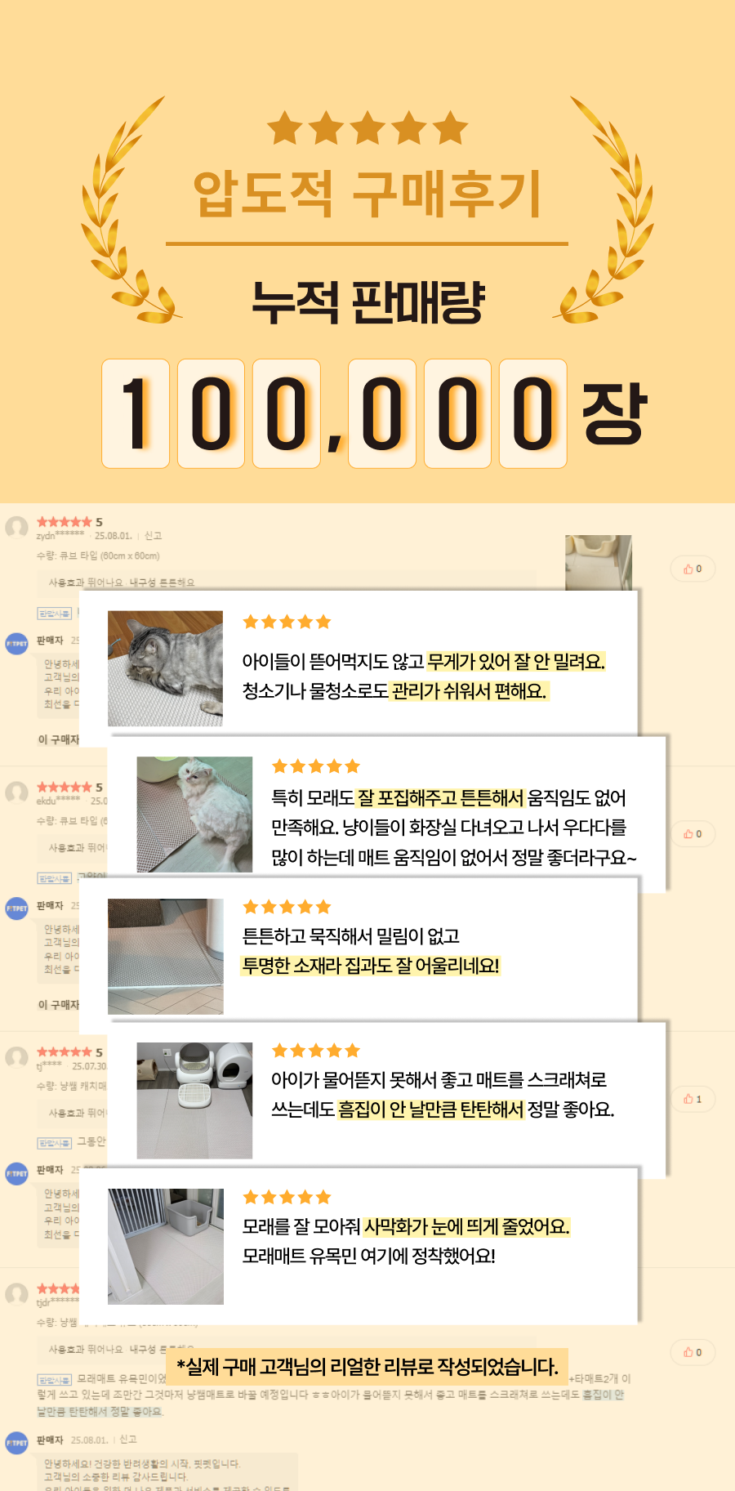Click the 신고 link beside zydn's date
Viewport: 735px width, 1491px height.
click(x=153, y=536)
